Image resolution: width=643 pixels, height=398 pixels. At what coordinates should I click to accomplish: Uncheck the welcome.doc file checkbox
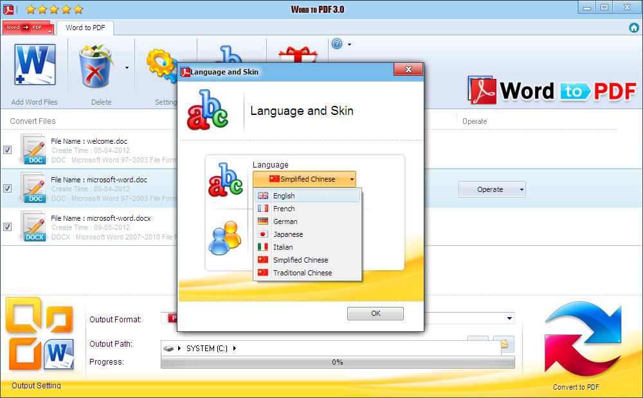pos(7,150)
